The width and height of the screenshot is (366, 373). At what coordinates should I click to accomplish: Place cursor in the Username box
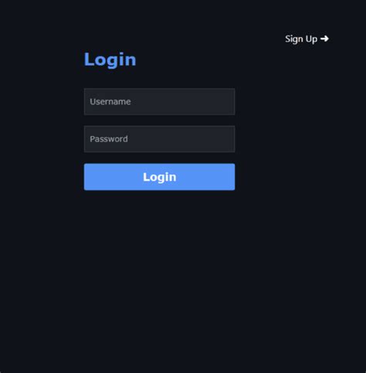[159, 102]
